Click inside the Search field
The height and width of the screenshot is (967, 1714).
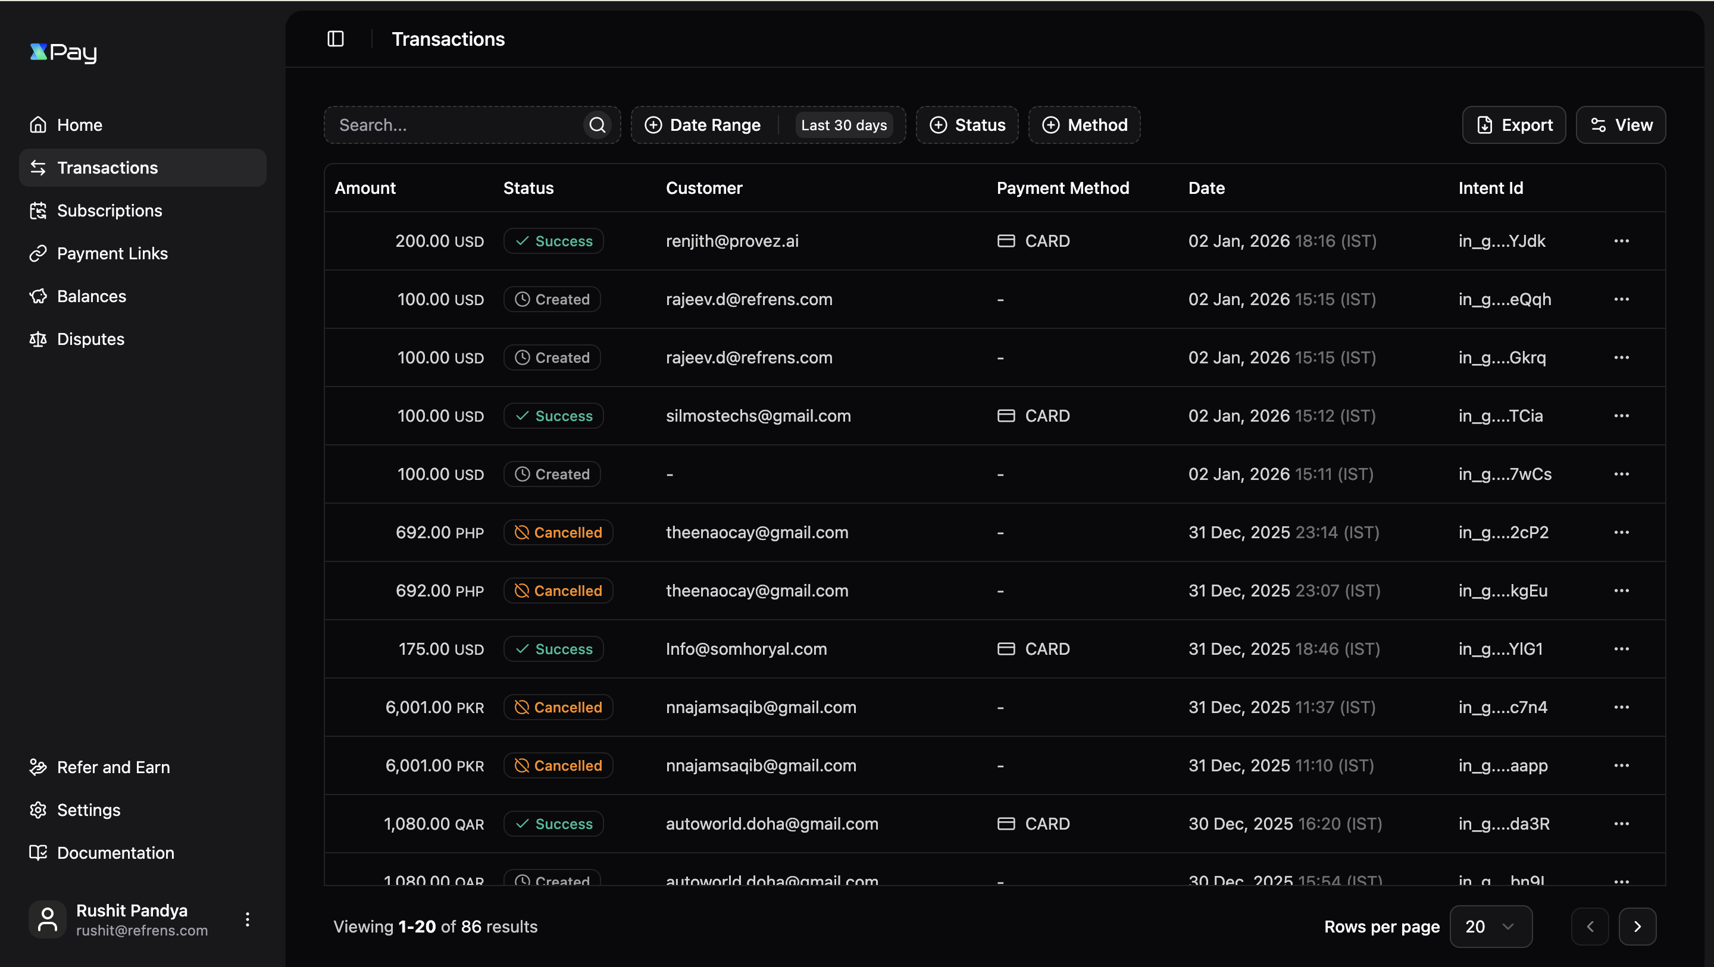[459, 124]
